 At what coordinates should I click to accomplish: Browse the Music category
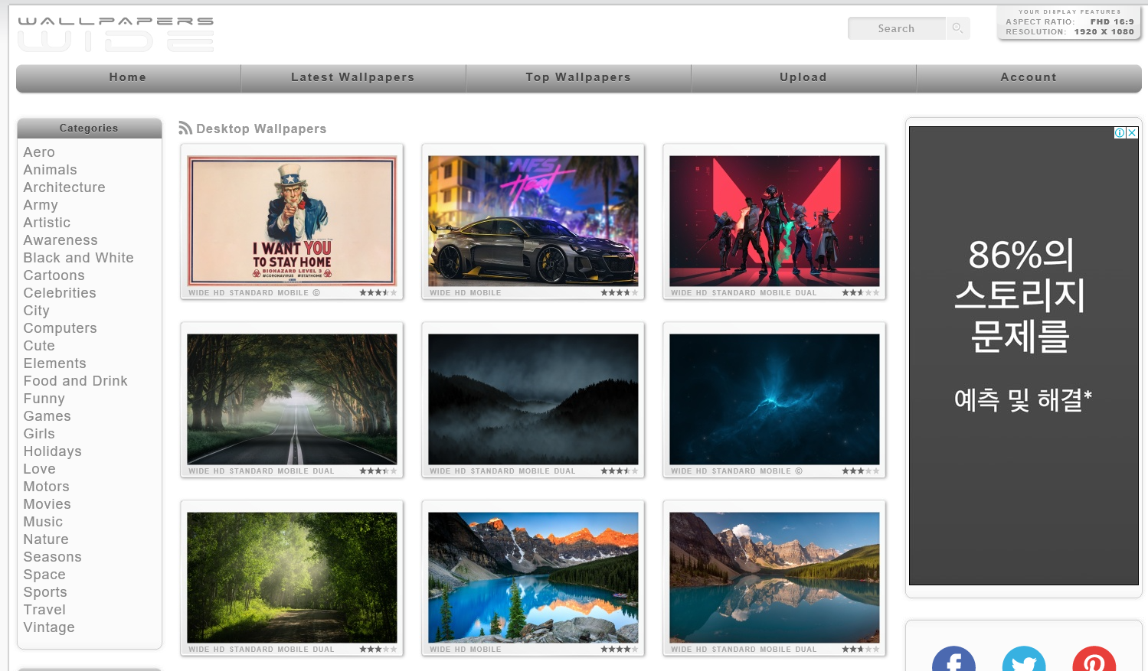tap(43, 522)
